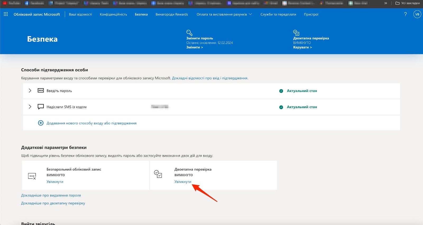Image resolution: width=423 pixels, height=225 pixels.
Task: Click the Усі закладки bookmarks label
Action: (x=411, y=3)
